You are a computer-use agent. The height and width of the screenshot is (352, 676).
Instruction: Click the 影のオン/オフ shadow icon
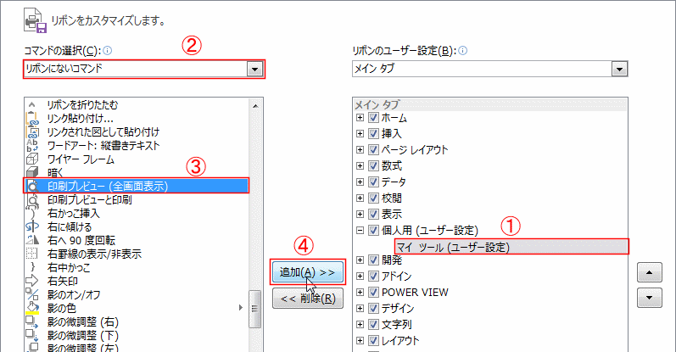32,294
